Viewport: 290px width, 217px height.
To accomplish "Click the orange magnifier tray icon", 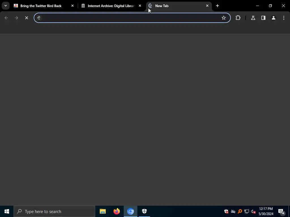I will (x=240, y=211).
